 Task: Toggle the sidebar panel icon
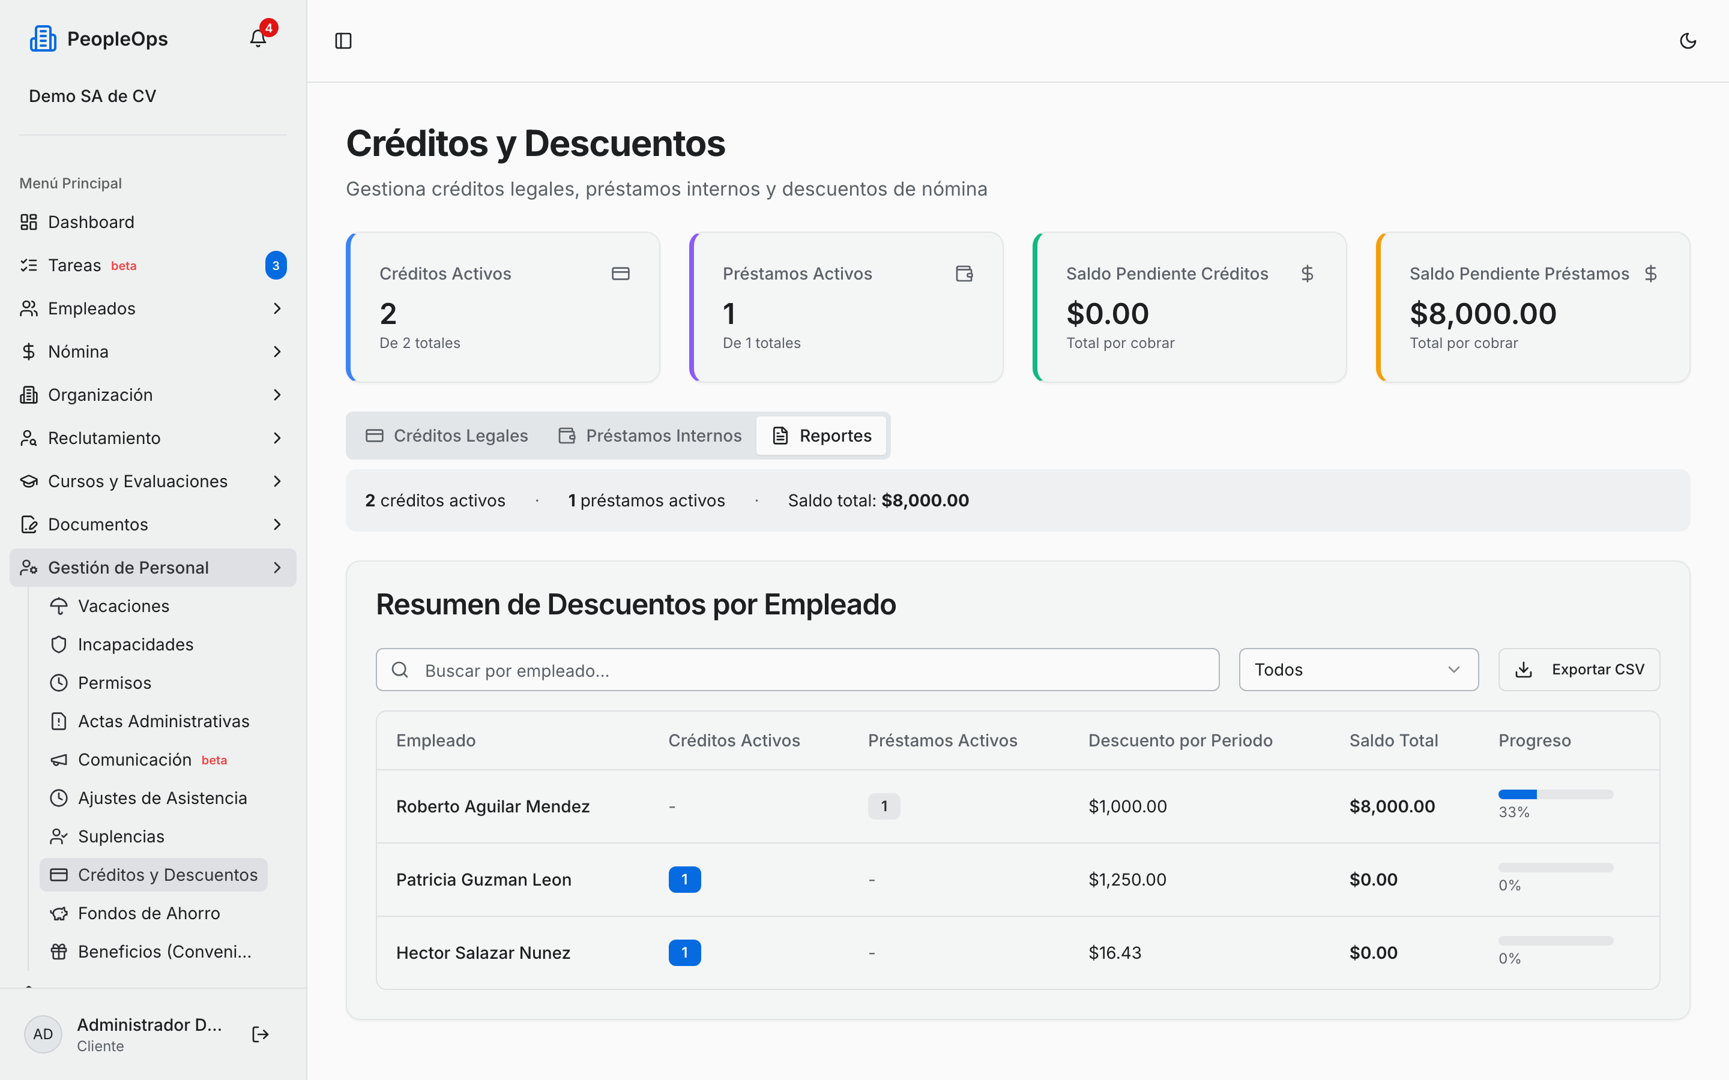343,41
